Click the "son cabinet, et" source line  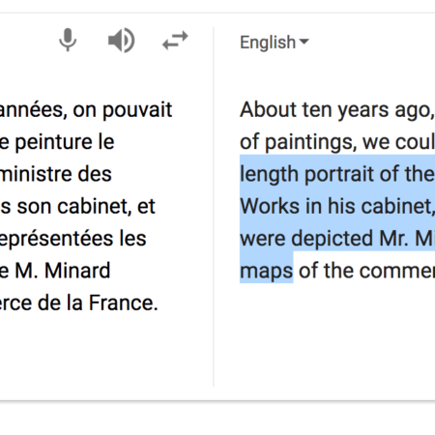pyautogui.click(x=77, y=207)
